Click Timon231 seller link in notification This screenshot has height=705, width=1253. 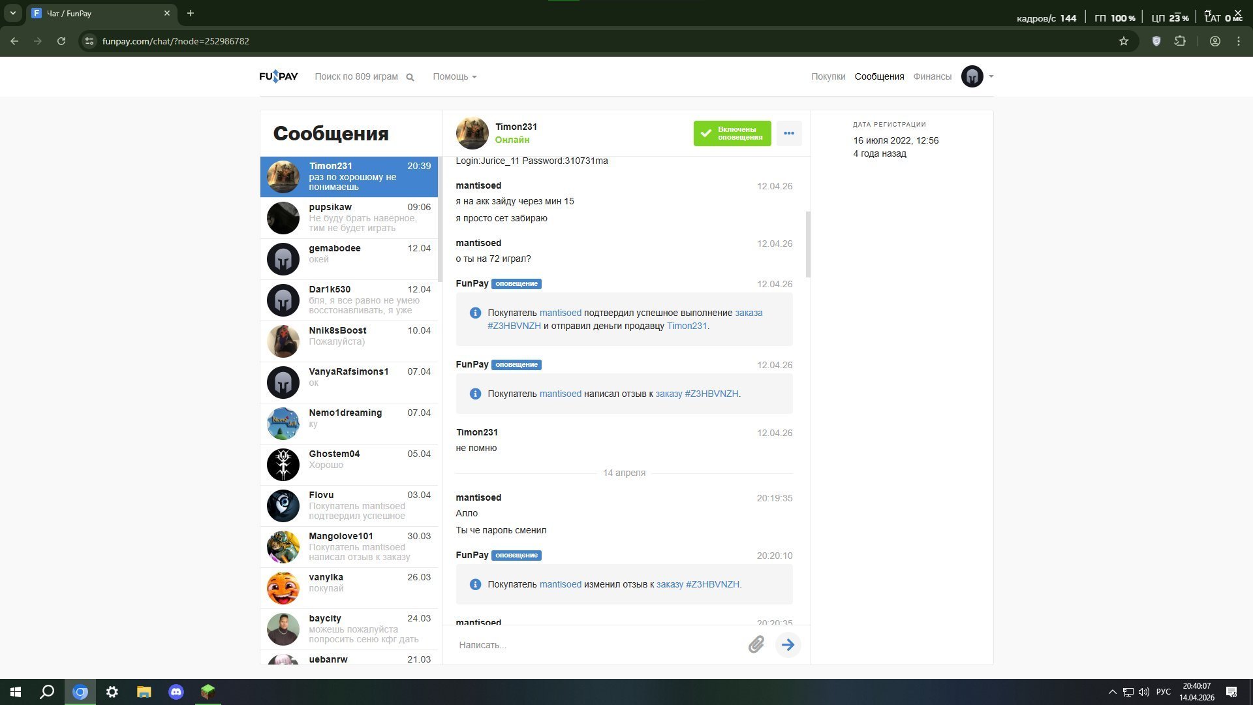[x=687, y=326]
